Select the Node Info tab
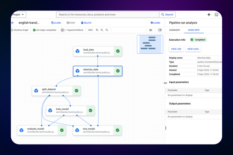Viewport: 233px width, 155px height. click(194, 30)
